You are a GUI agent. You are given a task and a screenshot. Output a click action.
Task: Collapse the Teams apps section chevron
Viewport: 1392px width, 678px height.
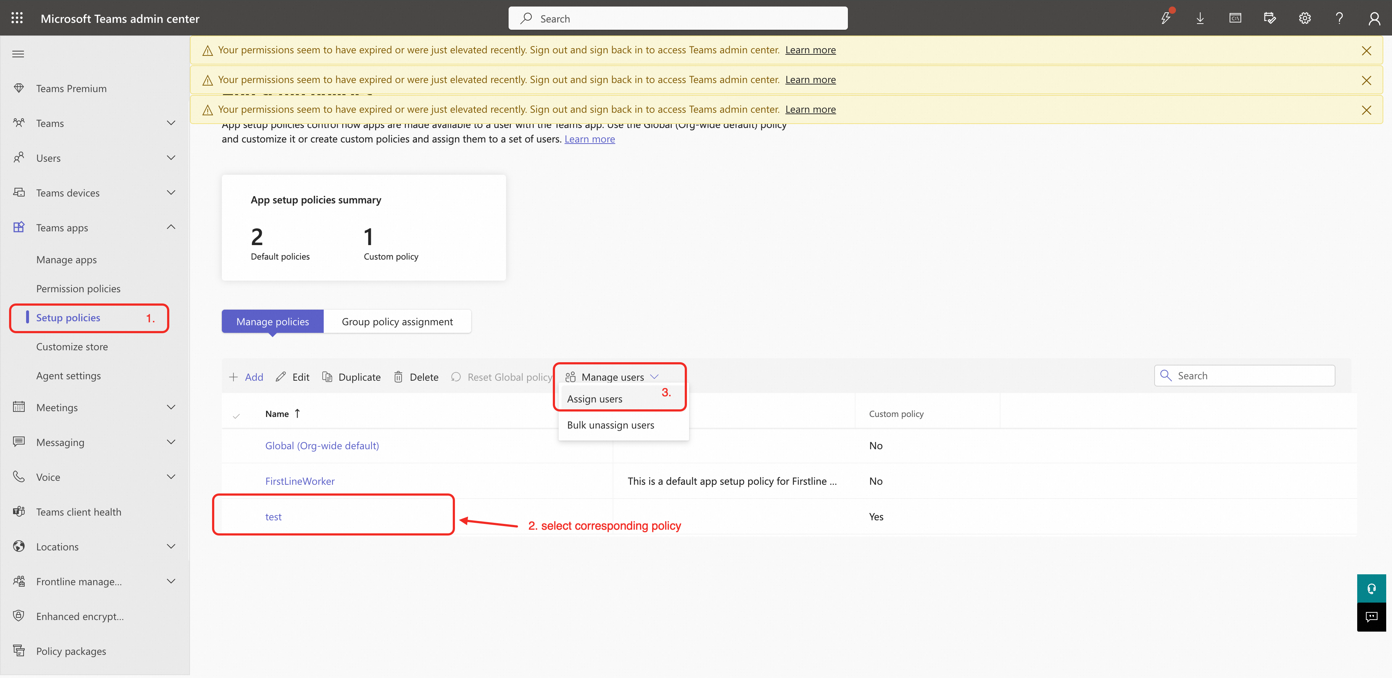pyautogui.click(x=171, y=227)
